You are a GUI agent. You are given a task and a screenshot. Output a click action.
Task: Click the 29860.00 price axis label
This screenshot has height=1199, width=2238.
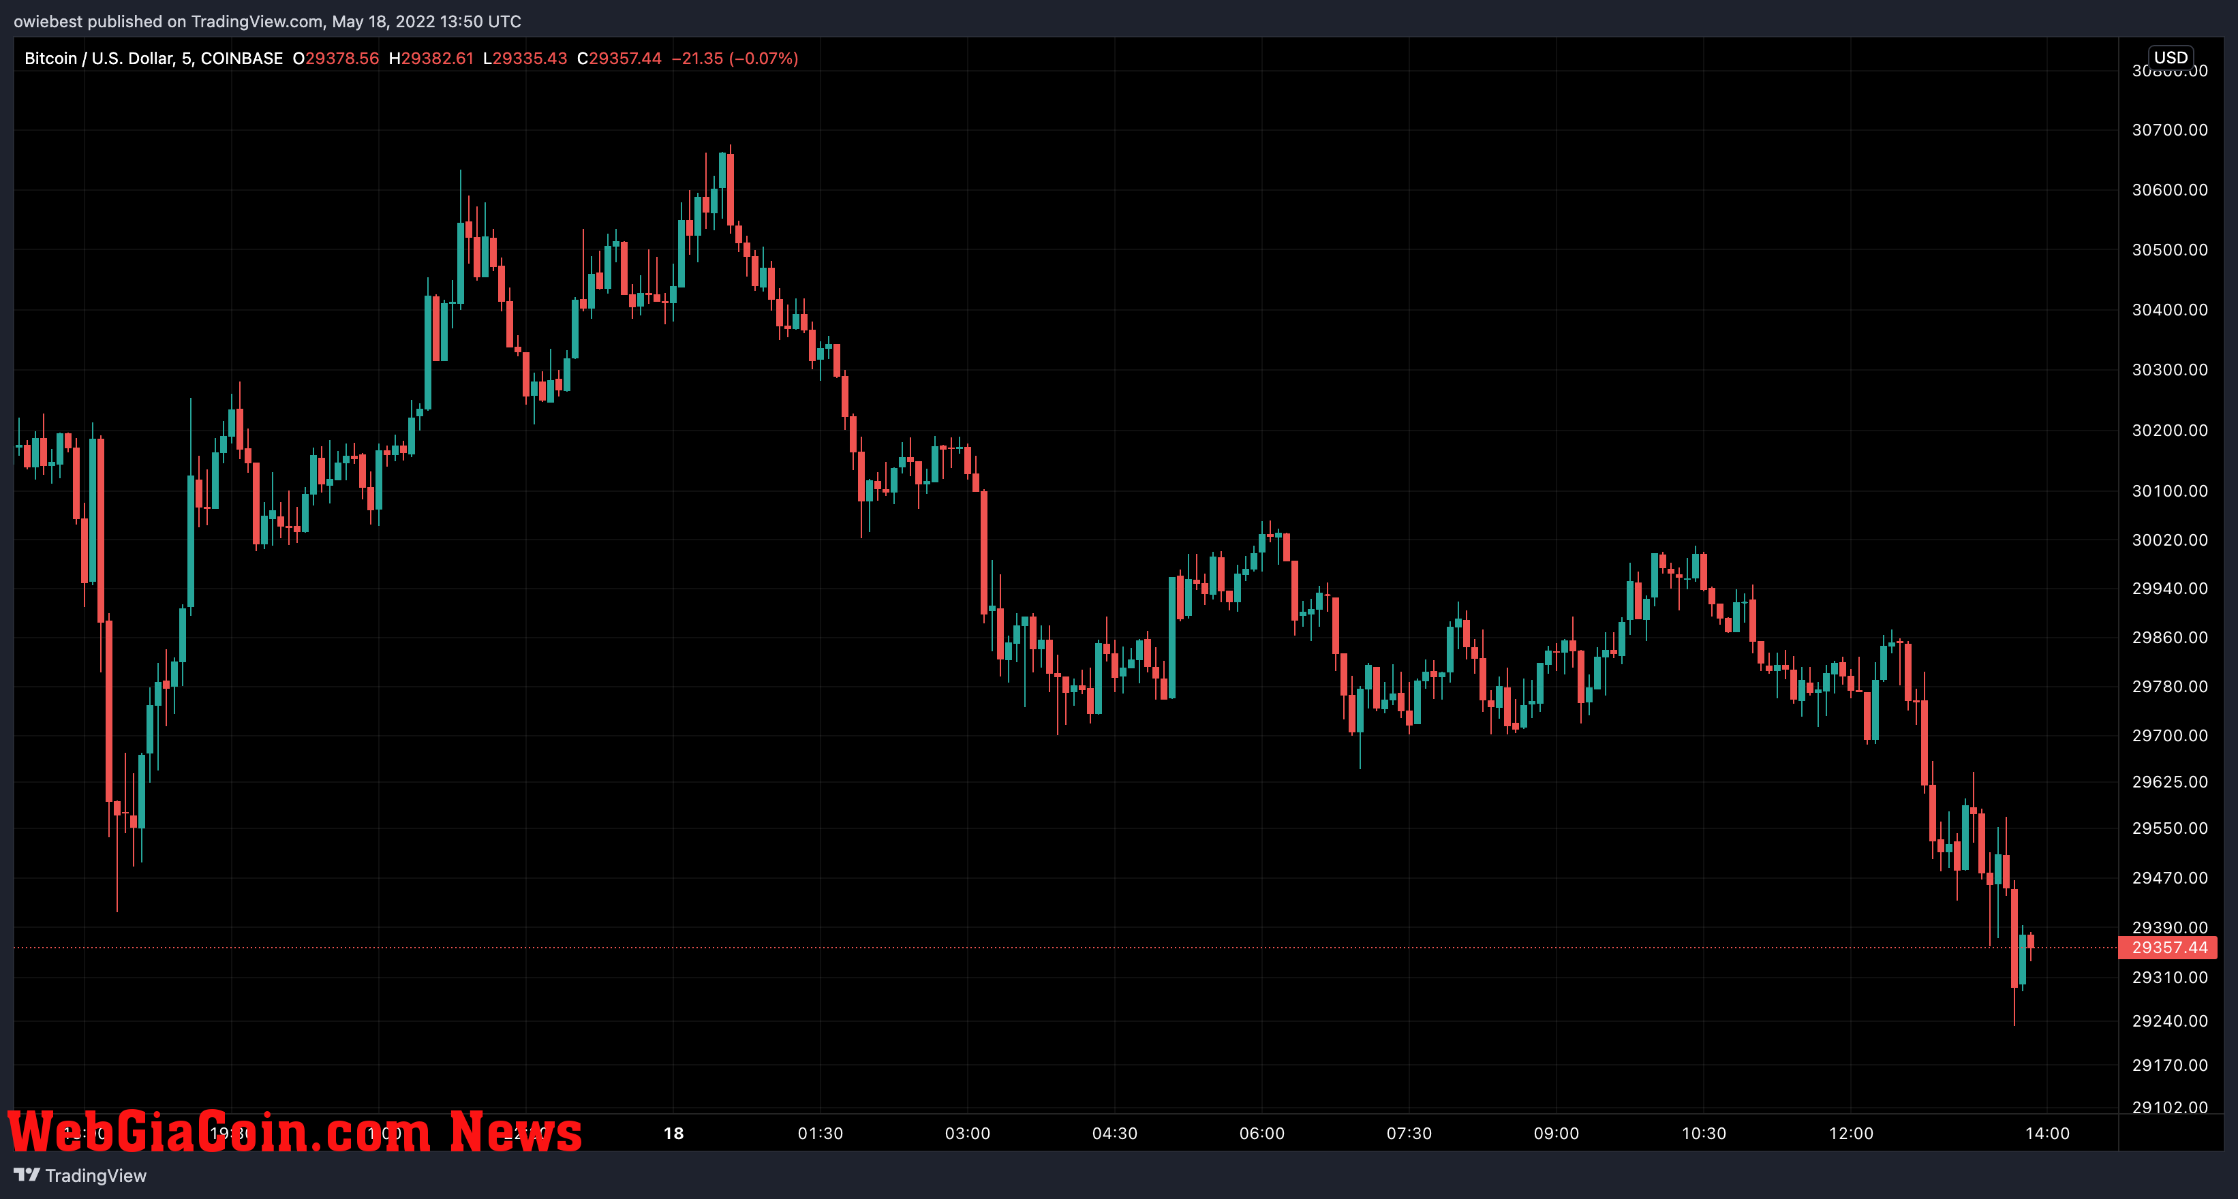(2169, 637)
